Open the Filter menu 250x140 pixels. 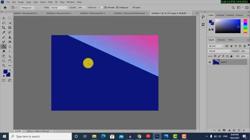50,2
